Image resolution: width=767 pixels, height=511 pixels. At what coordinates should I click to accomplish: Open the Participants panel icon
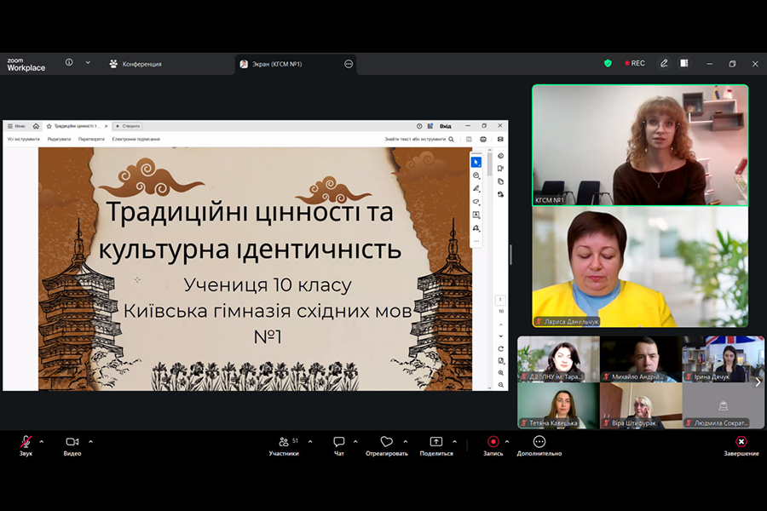[x=284, y=441]
